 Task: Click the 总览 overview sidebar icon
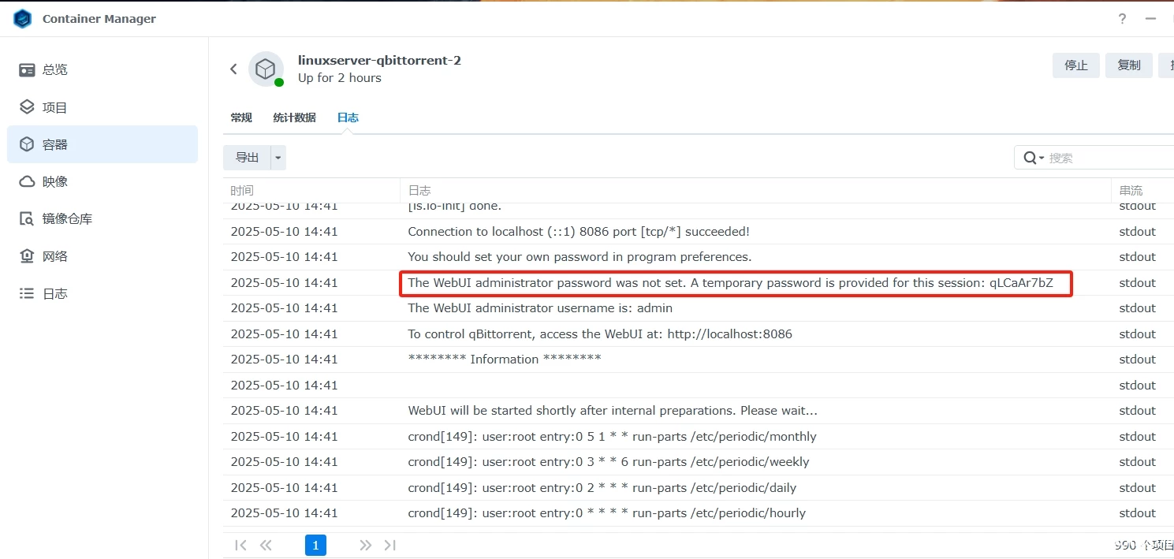pos(27,70)
